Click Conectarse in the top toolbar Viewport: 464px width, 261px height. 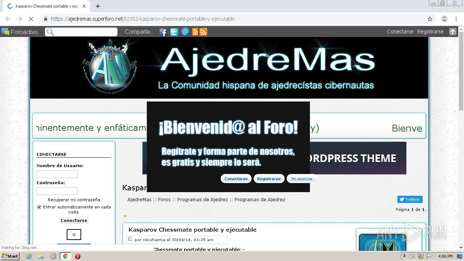[x=400, y=32]
